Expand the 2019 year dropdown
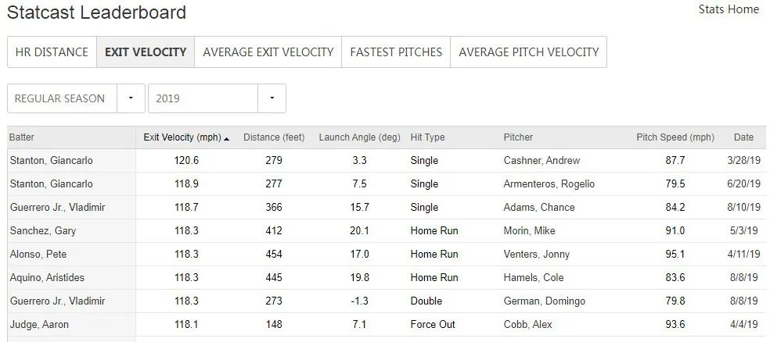This screenshot has height=342, width=770. (x=272, y=98)
